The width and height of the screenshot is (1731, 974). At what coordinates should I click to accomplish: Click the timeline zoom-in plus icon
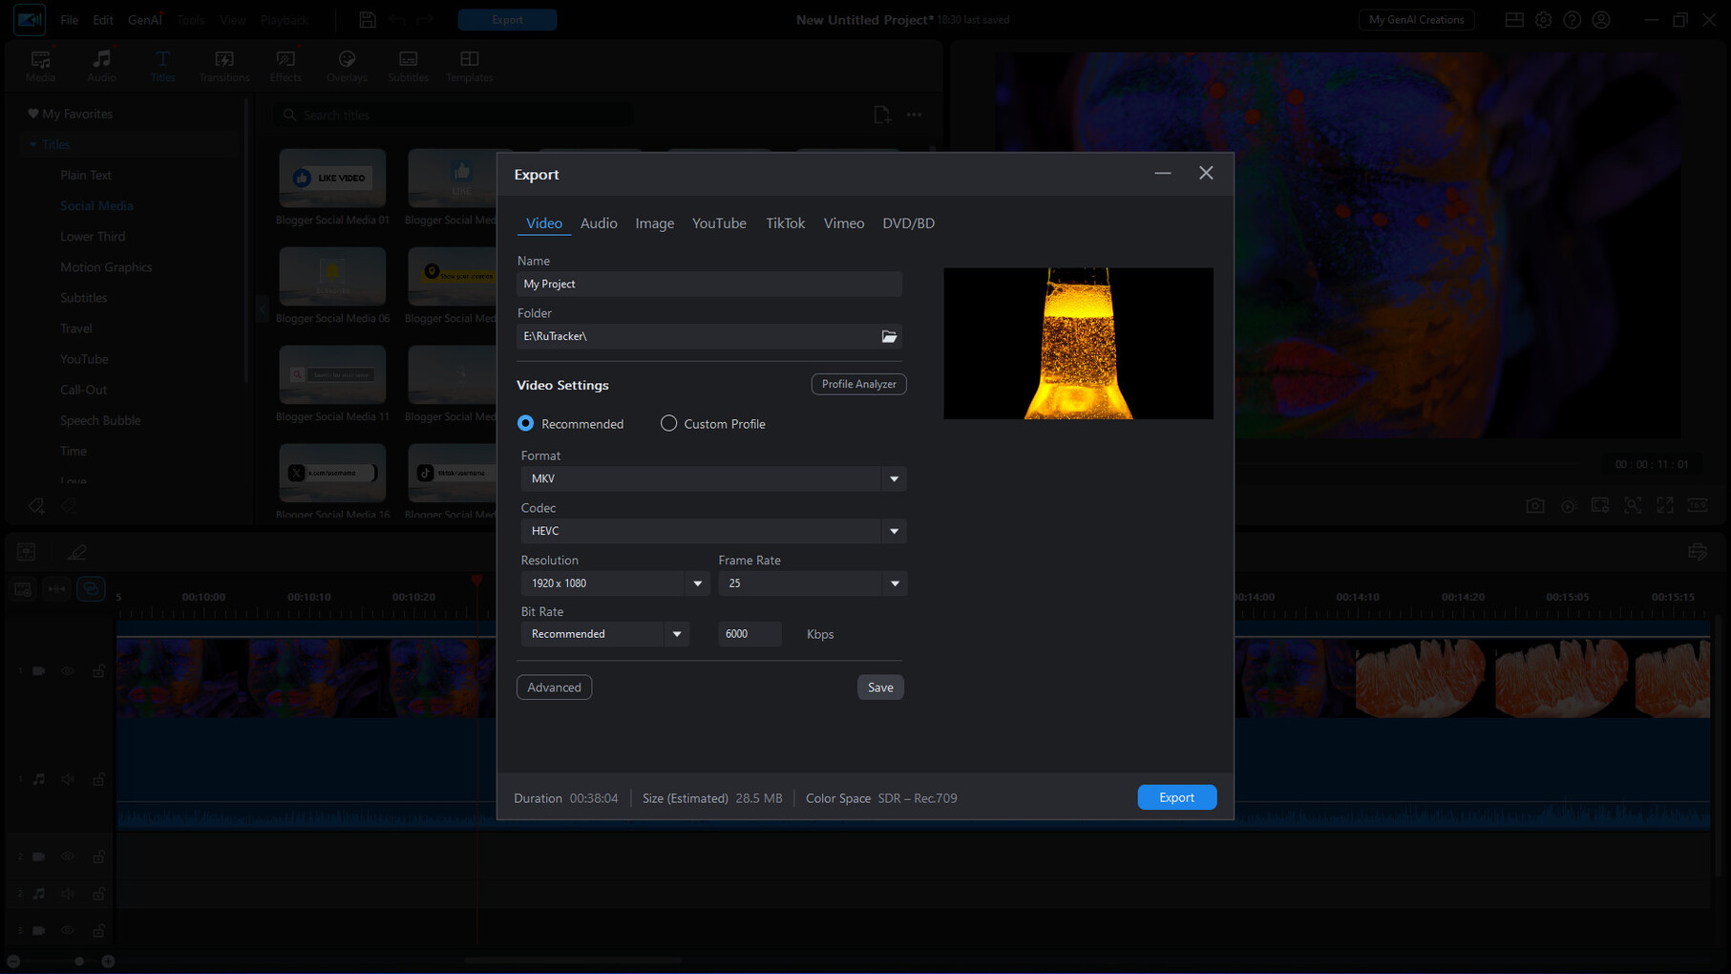coord(108,962)
